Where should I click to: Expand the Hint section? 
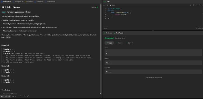[28, 12]
